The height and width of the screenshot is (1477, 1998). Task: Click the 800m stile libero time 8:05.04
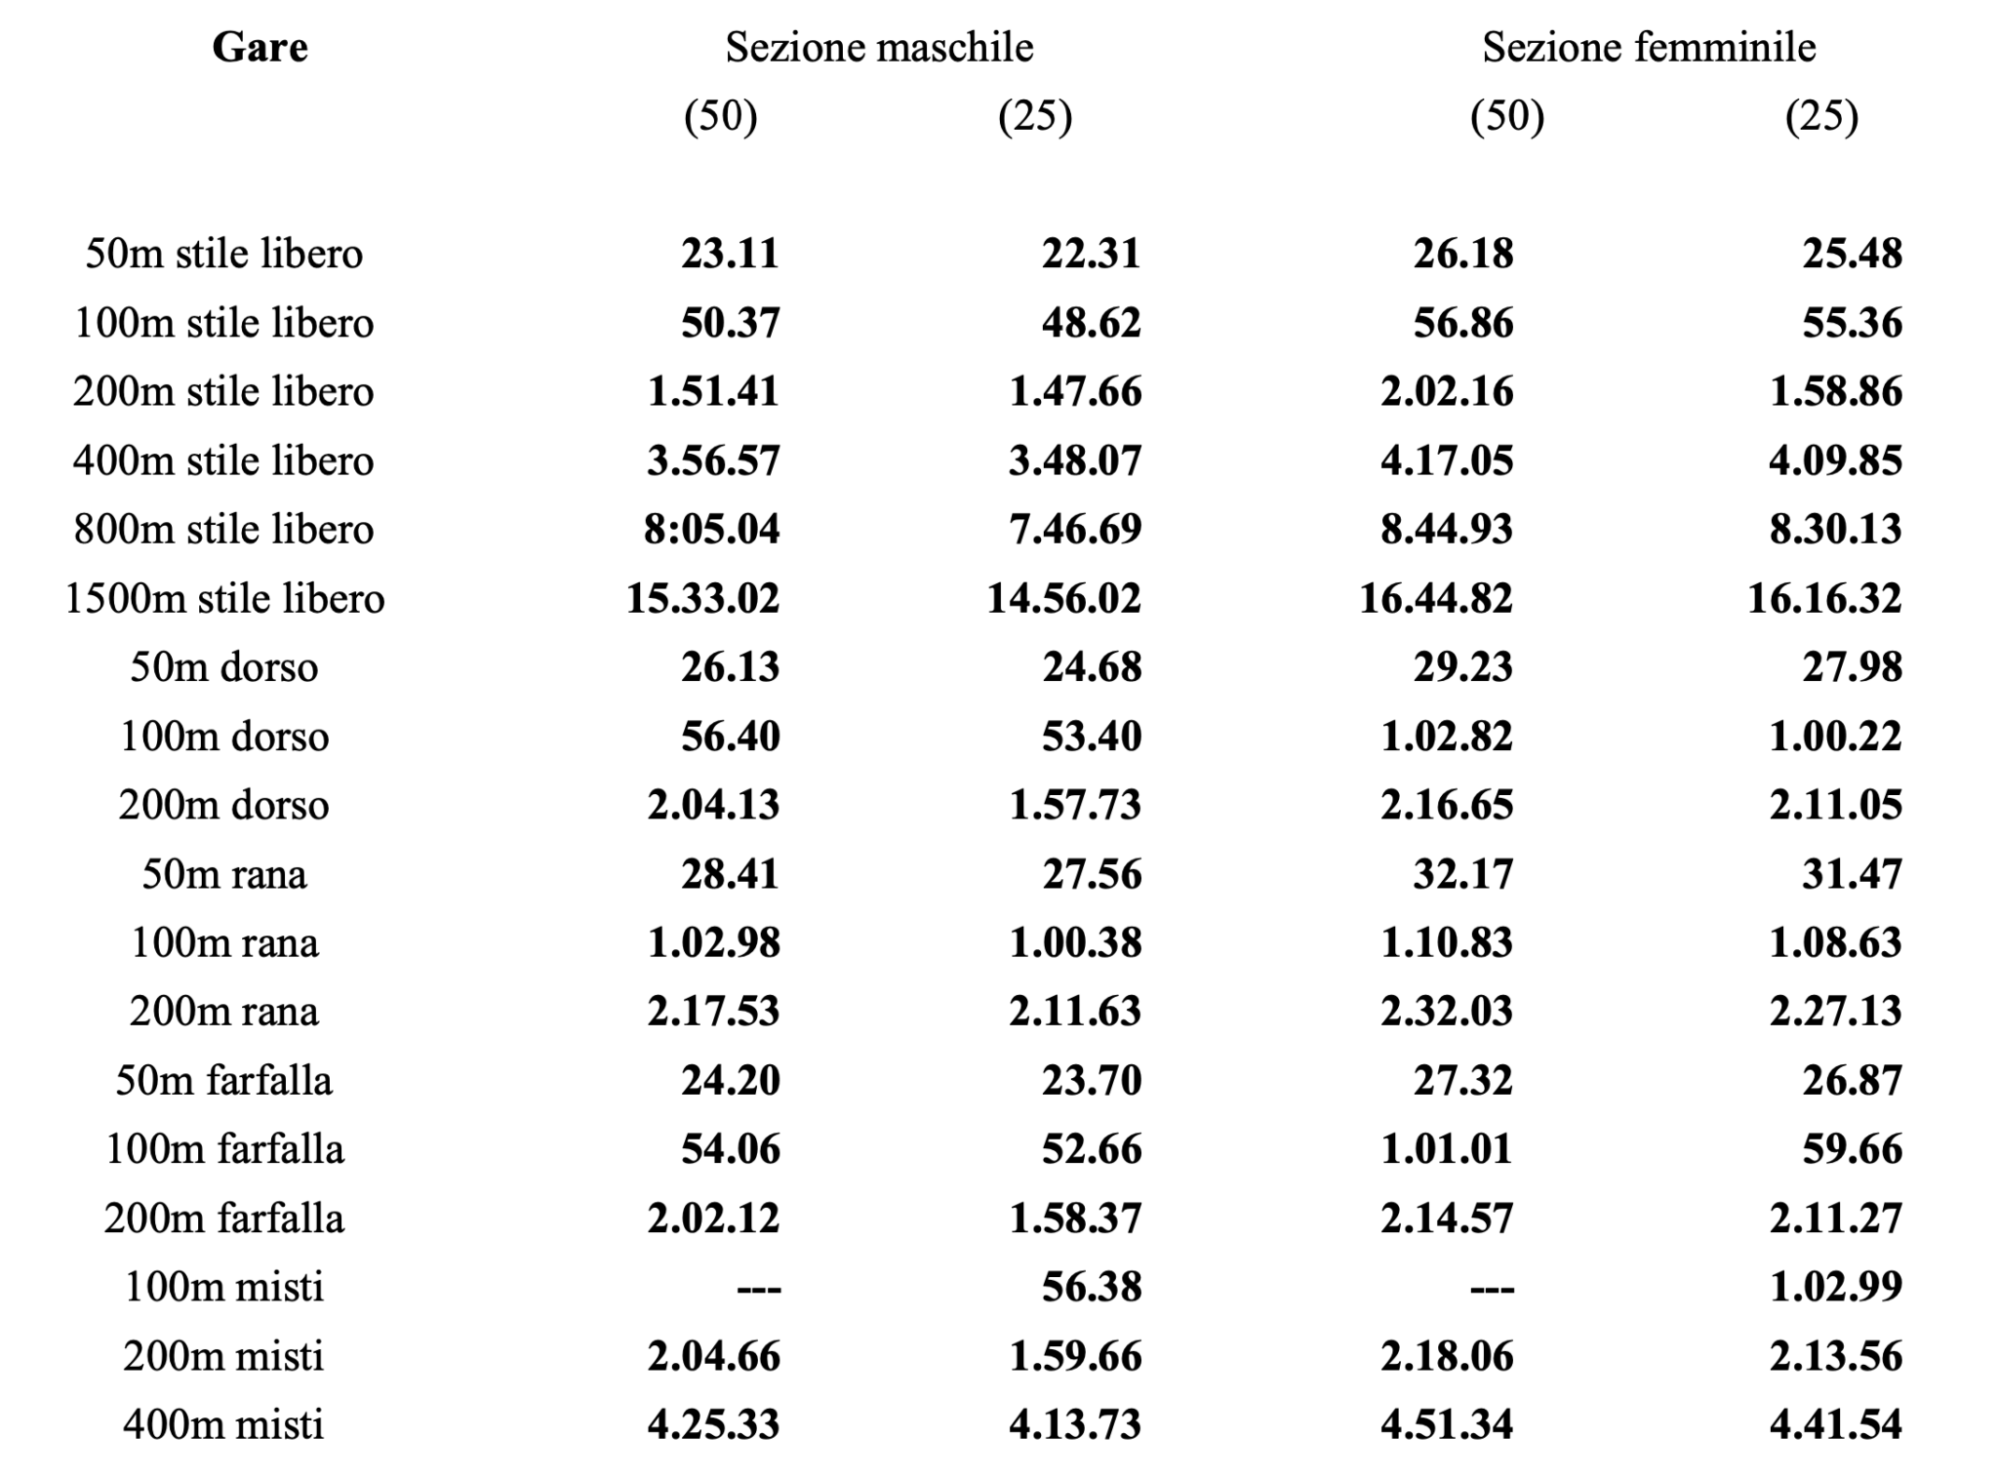[712, 529]
